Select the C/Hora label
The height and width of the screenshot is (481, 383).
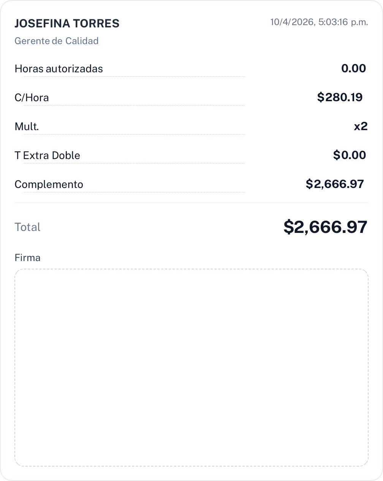click(x=32, y=98)
